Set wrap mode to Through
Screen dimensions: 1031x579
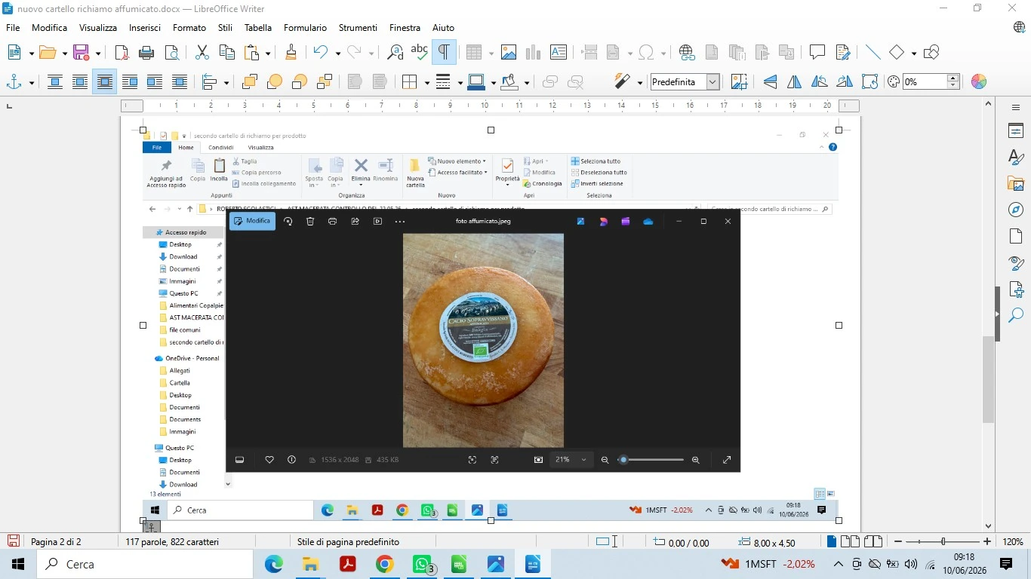point(180,81)
